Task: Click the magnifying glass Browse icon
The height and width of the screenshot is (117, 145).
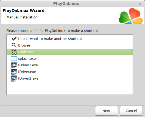Action: [x=14, y=45]
